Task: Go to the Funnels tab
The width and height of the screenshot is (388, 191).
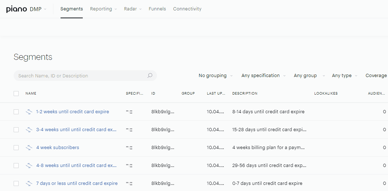Action: click(x=157, y=9)
